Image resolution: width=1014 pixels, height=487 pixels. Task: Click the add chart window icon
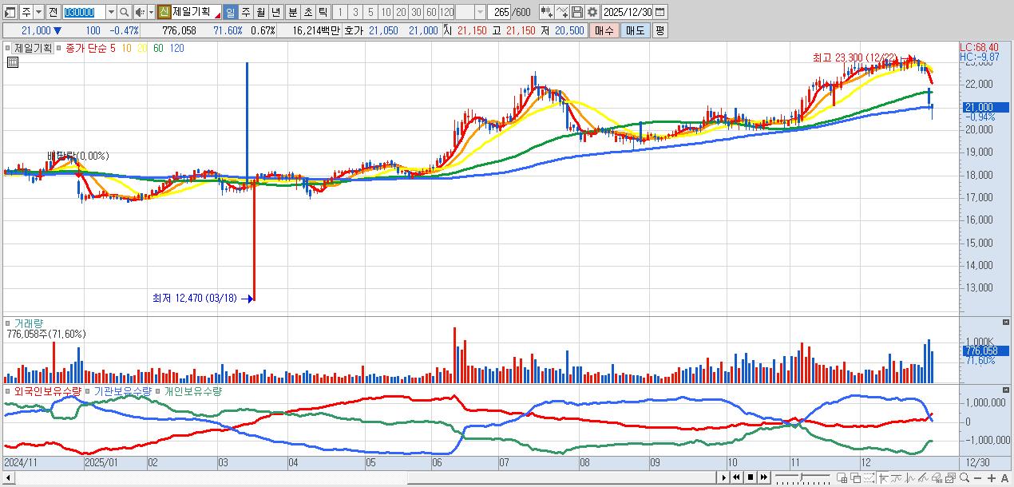coord(842,477)
